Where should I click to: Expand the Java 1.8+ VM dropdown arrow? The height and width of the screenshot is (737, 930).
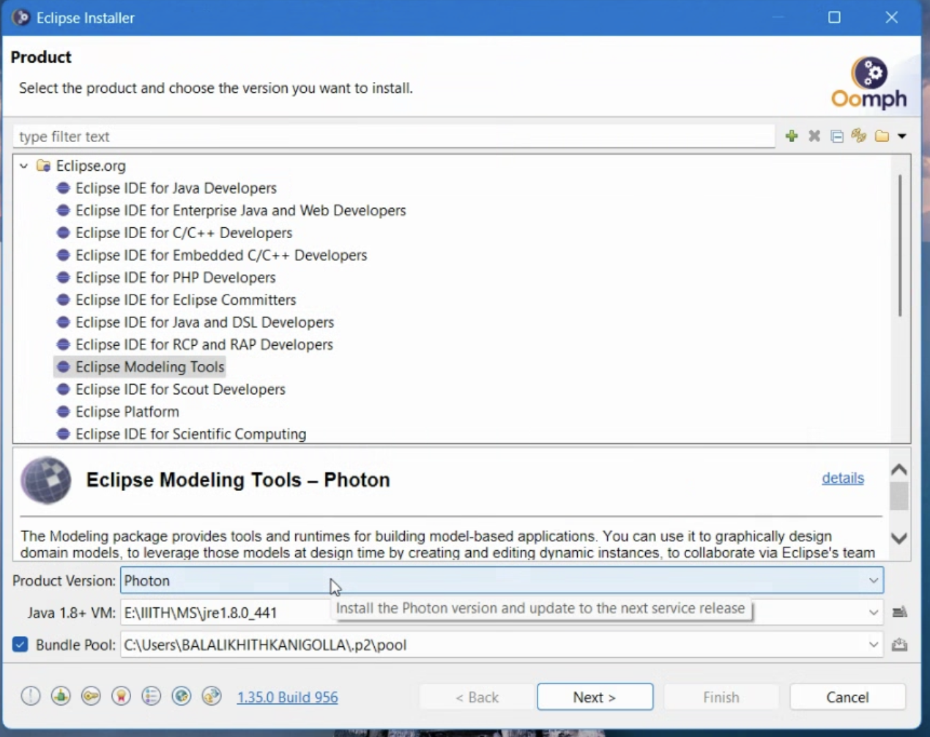tap(873, 612)
